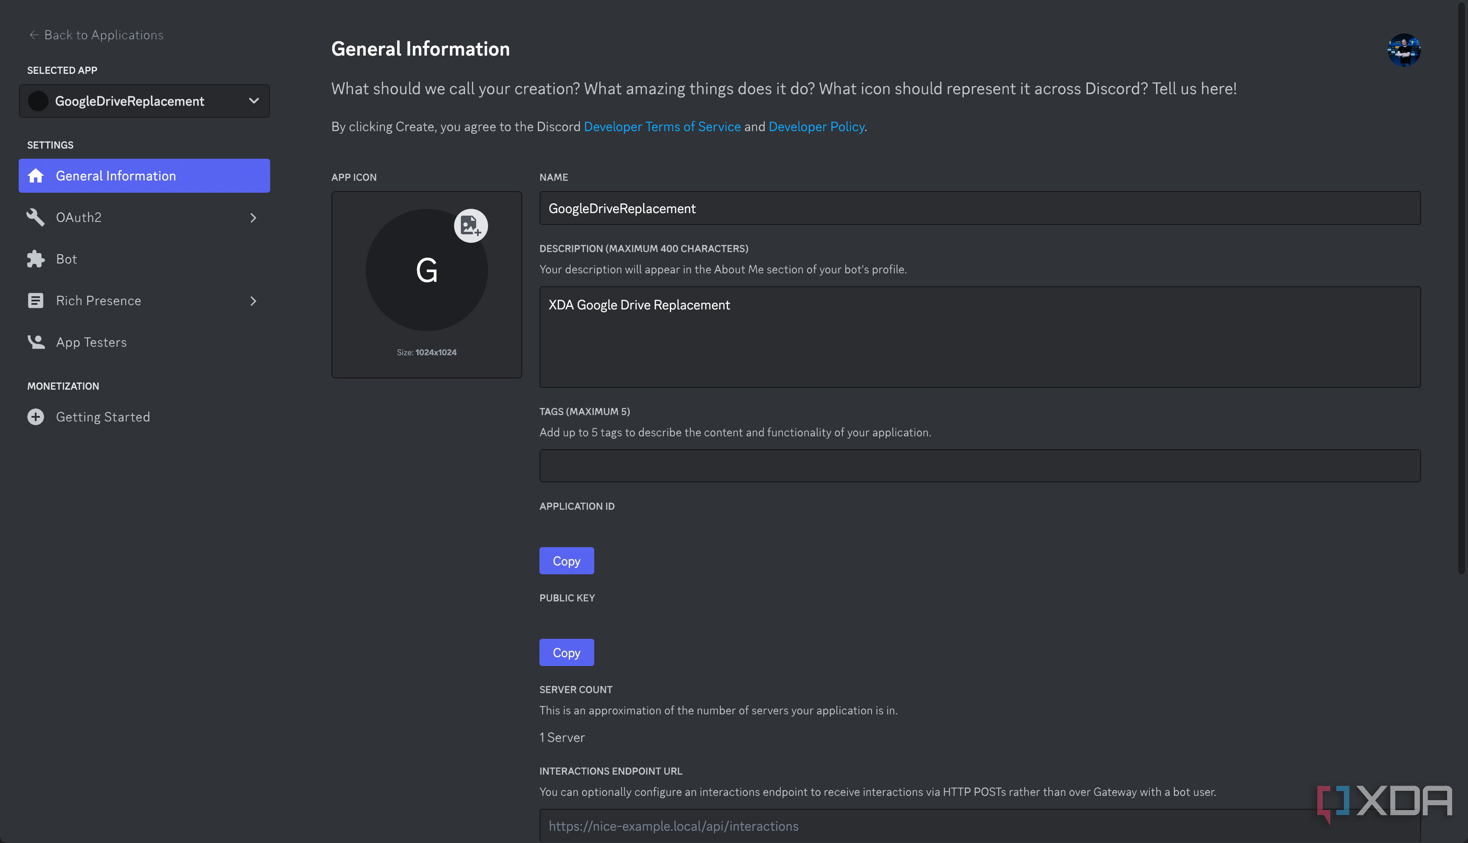The image size is (1468, 843).
Task: Click the back arrow to Applications
Action: tap(34, 35)
